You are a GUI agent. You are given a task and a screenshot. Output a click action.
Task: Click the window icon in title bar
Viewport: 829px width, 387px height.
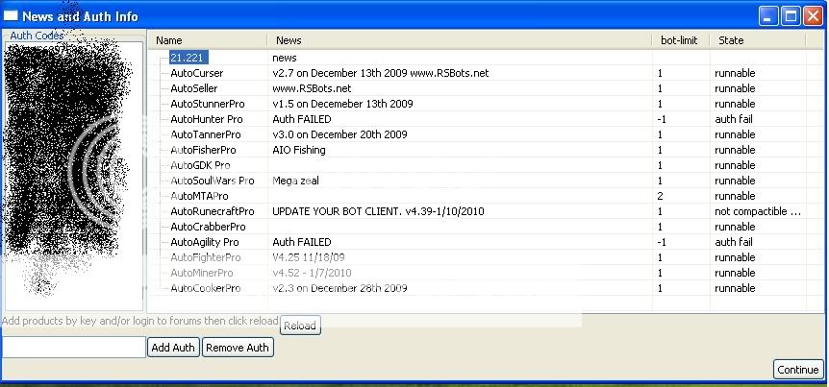(x=12, y=15)
